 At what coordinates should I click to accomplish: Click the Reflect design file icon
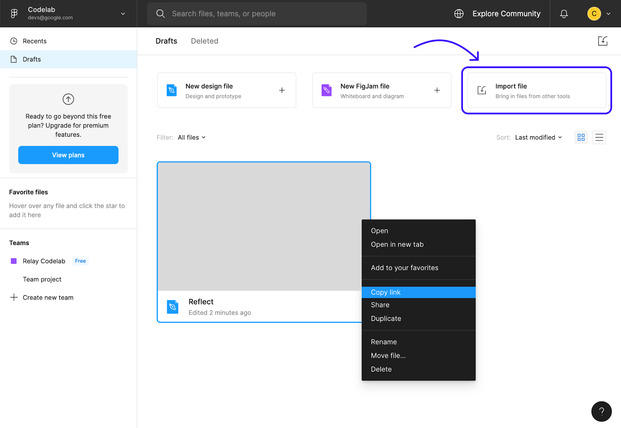(x=172, y=307)
